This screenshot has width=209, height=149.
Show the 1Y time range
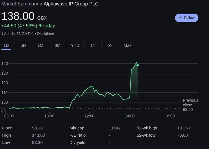[x=93, y=46]
